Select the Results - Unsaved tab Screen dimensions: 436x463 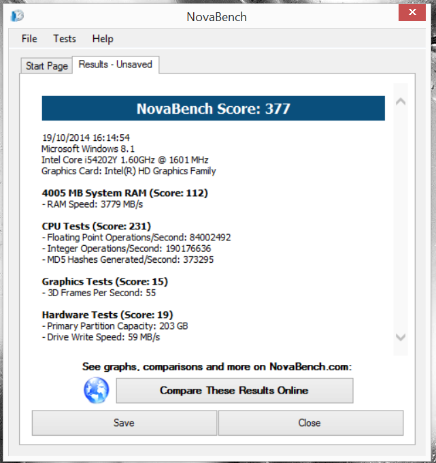coord(116,65)
